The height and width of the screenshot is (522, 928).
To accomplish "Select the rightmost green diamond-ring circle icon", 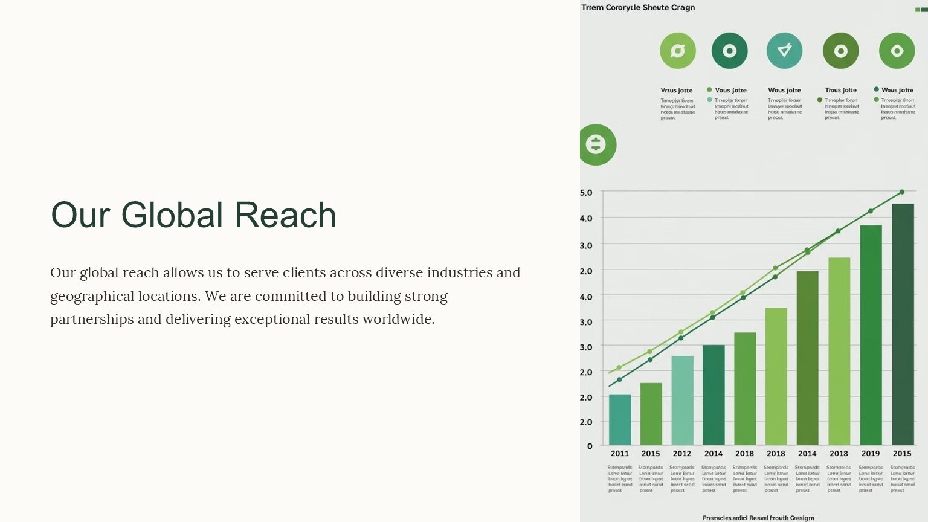I will pyautogui.click(x=897, y=51).
